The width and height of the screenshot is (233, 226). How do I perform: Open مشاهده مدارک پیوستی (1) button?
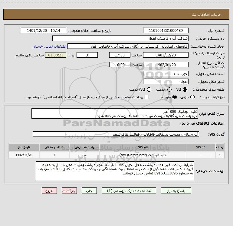pyautogui.click(x=129, y=191)
